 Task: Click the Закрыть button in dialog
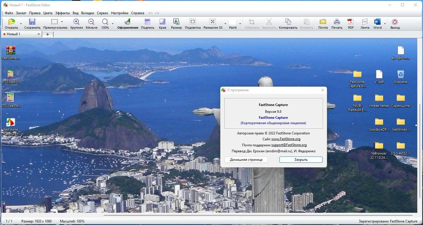coord(301,160)
